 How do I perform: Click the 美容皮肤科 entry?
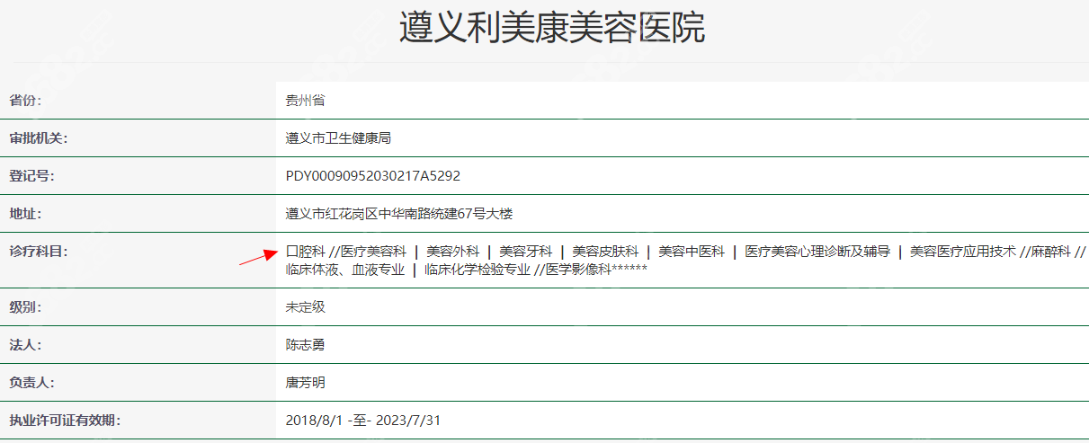605,252
